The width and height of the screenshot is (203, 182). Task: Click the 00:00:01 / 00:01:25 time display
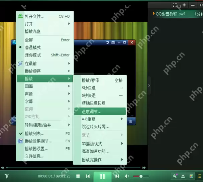coord(54,176)
